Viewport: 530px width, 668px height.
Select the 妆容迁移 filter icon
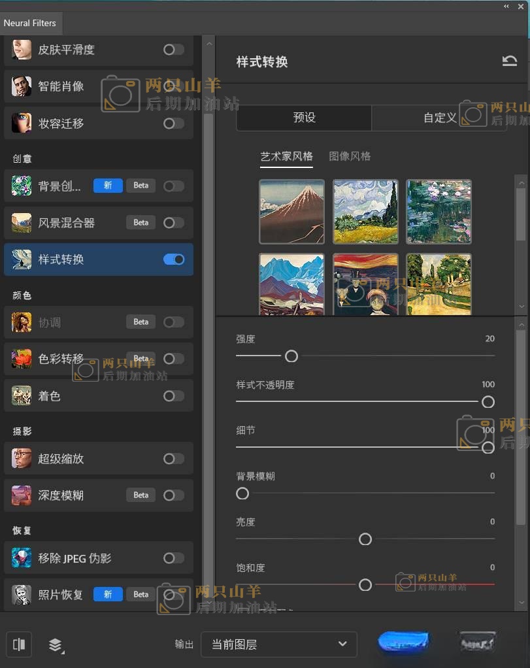pos(22,123)
